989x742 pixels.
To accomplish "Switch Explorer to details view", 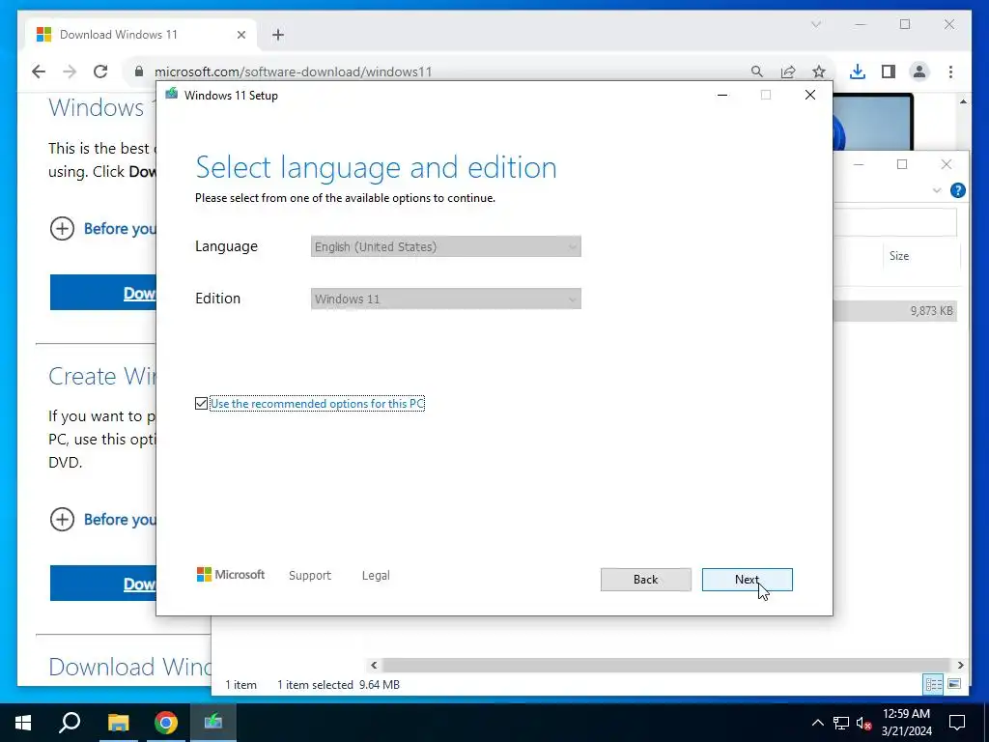I will 934,684.
